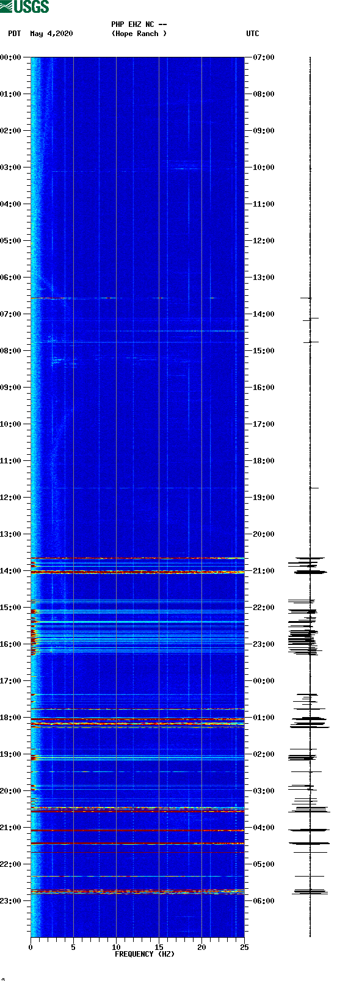
Task: Click the 04:00 UTC time label
Action: 264,828
